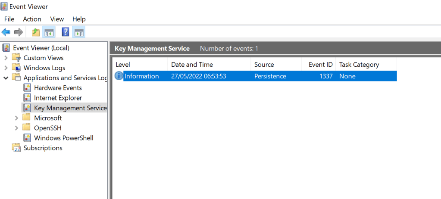441x199 pixels.
Task: Toggle Show/Hide Console Tree toolbar icon
Action: pos(49,32)
